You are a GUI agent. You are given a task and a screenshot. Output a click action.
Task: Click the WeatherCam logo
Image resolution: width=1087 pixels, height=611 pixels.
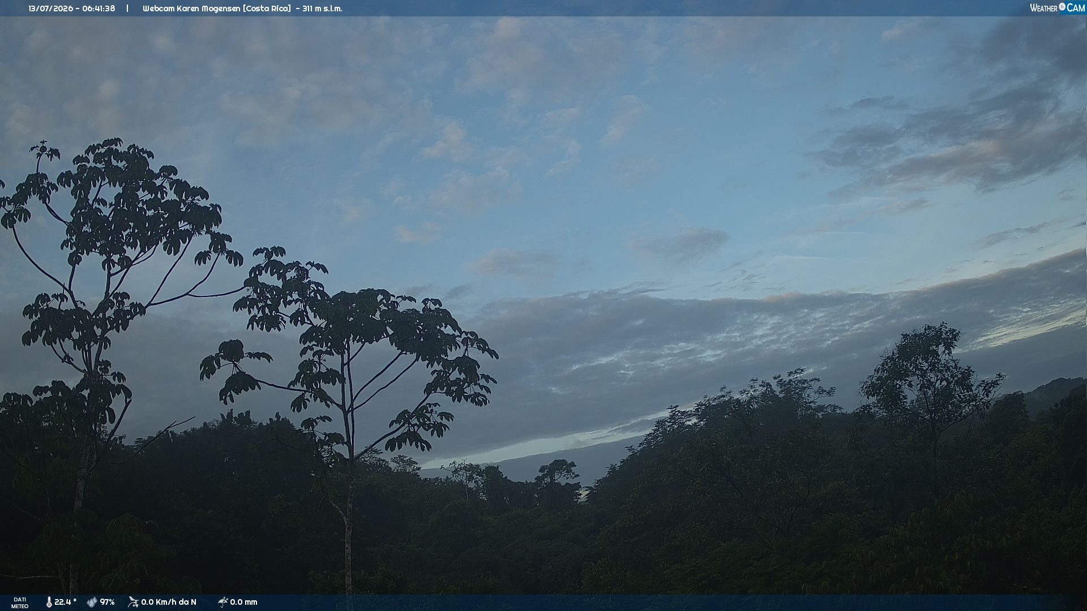coord(1057,8)
